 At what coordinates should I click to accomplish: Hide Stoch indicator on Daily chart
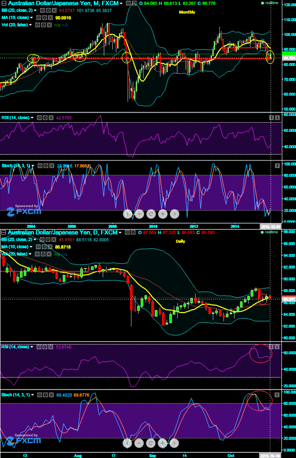pyautogui.click(x=40, y=395)
